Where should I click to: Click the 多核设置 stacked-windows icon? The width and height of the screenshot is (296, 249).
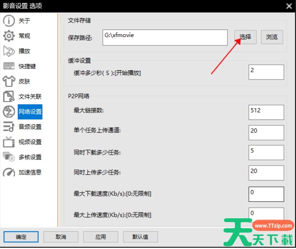tap(9, 157)
